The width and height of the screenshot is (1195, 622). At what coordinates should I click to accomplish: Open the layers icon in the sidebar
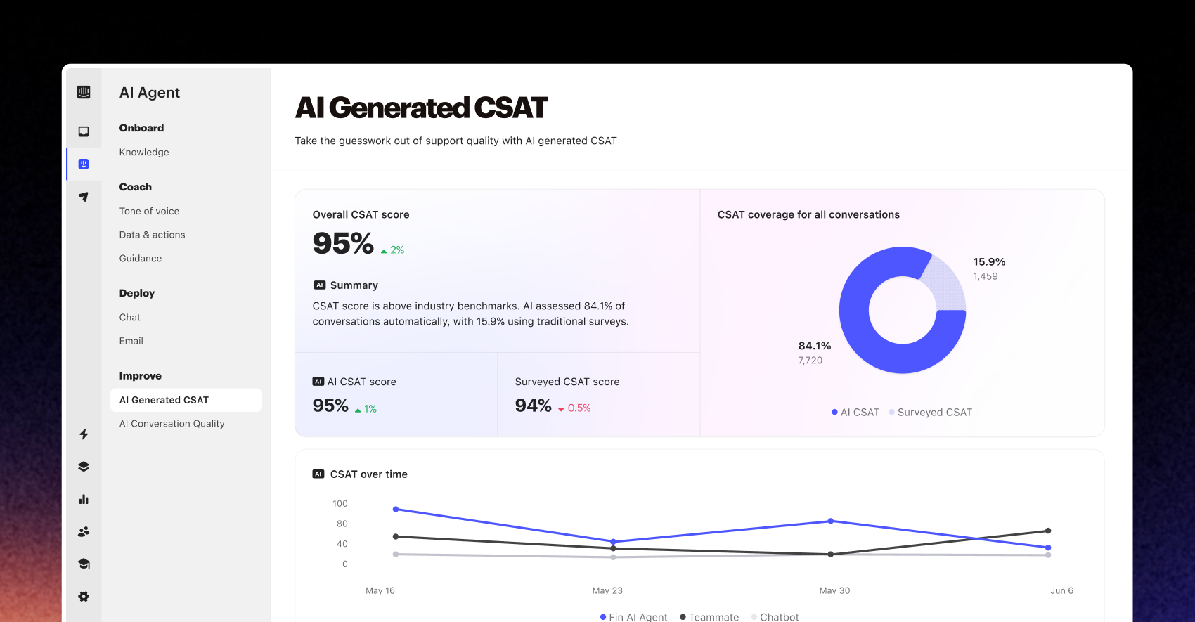[x=84, y=466]
